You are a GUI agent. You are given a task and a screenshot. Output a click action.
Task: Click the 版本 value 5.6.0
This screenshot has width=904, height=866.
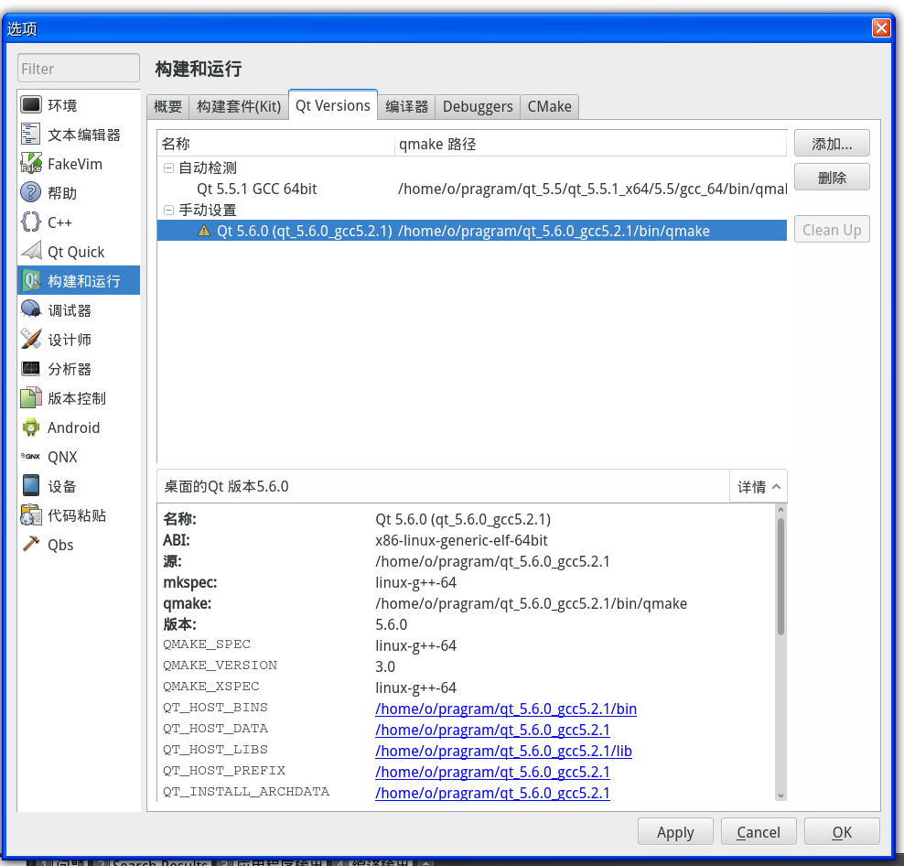[x=392, y=624]
